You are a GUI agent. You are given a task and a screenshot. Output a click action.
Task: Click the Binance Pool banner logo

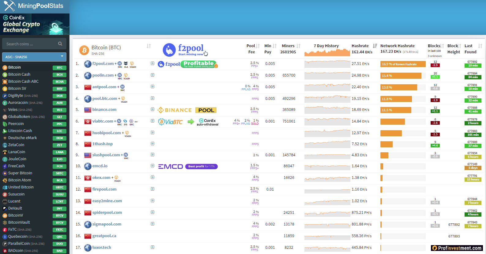pyautogui.click(x=187, y=110)
